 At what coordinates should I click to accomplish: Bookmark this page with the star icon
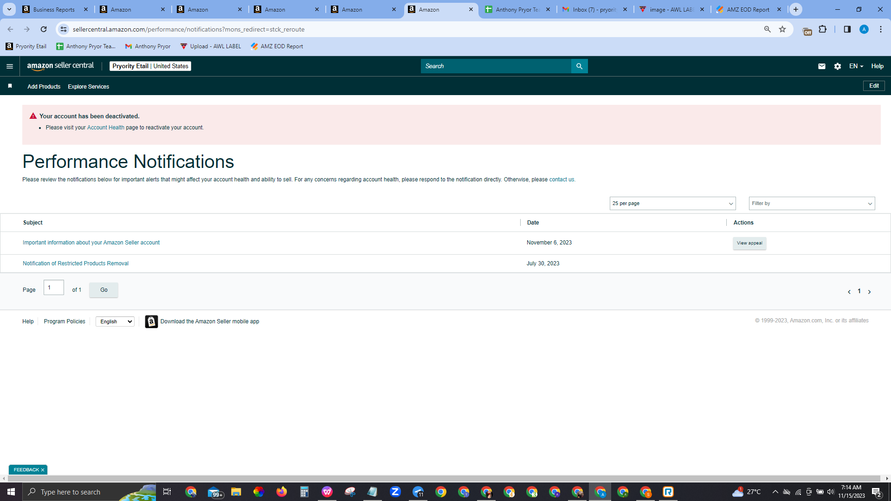point(782,29)
